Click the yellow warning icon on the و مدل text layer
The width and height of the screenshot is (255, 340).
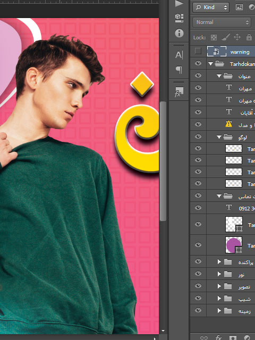(x=228, y=124)
